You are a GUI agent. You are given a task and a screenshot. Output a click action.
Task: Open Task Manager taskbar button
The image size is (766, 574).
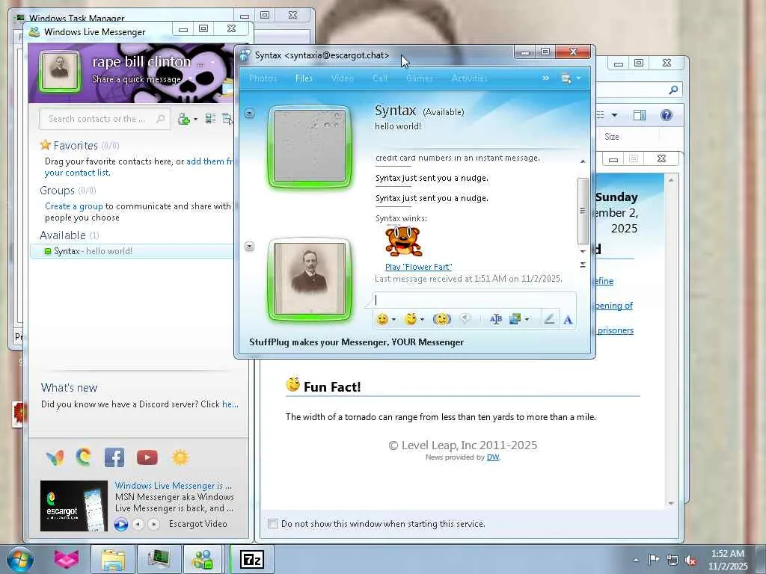click(159, 559)
